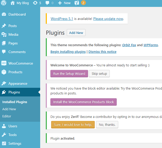Click the plus icon next to New

[x=60, y=3]
